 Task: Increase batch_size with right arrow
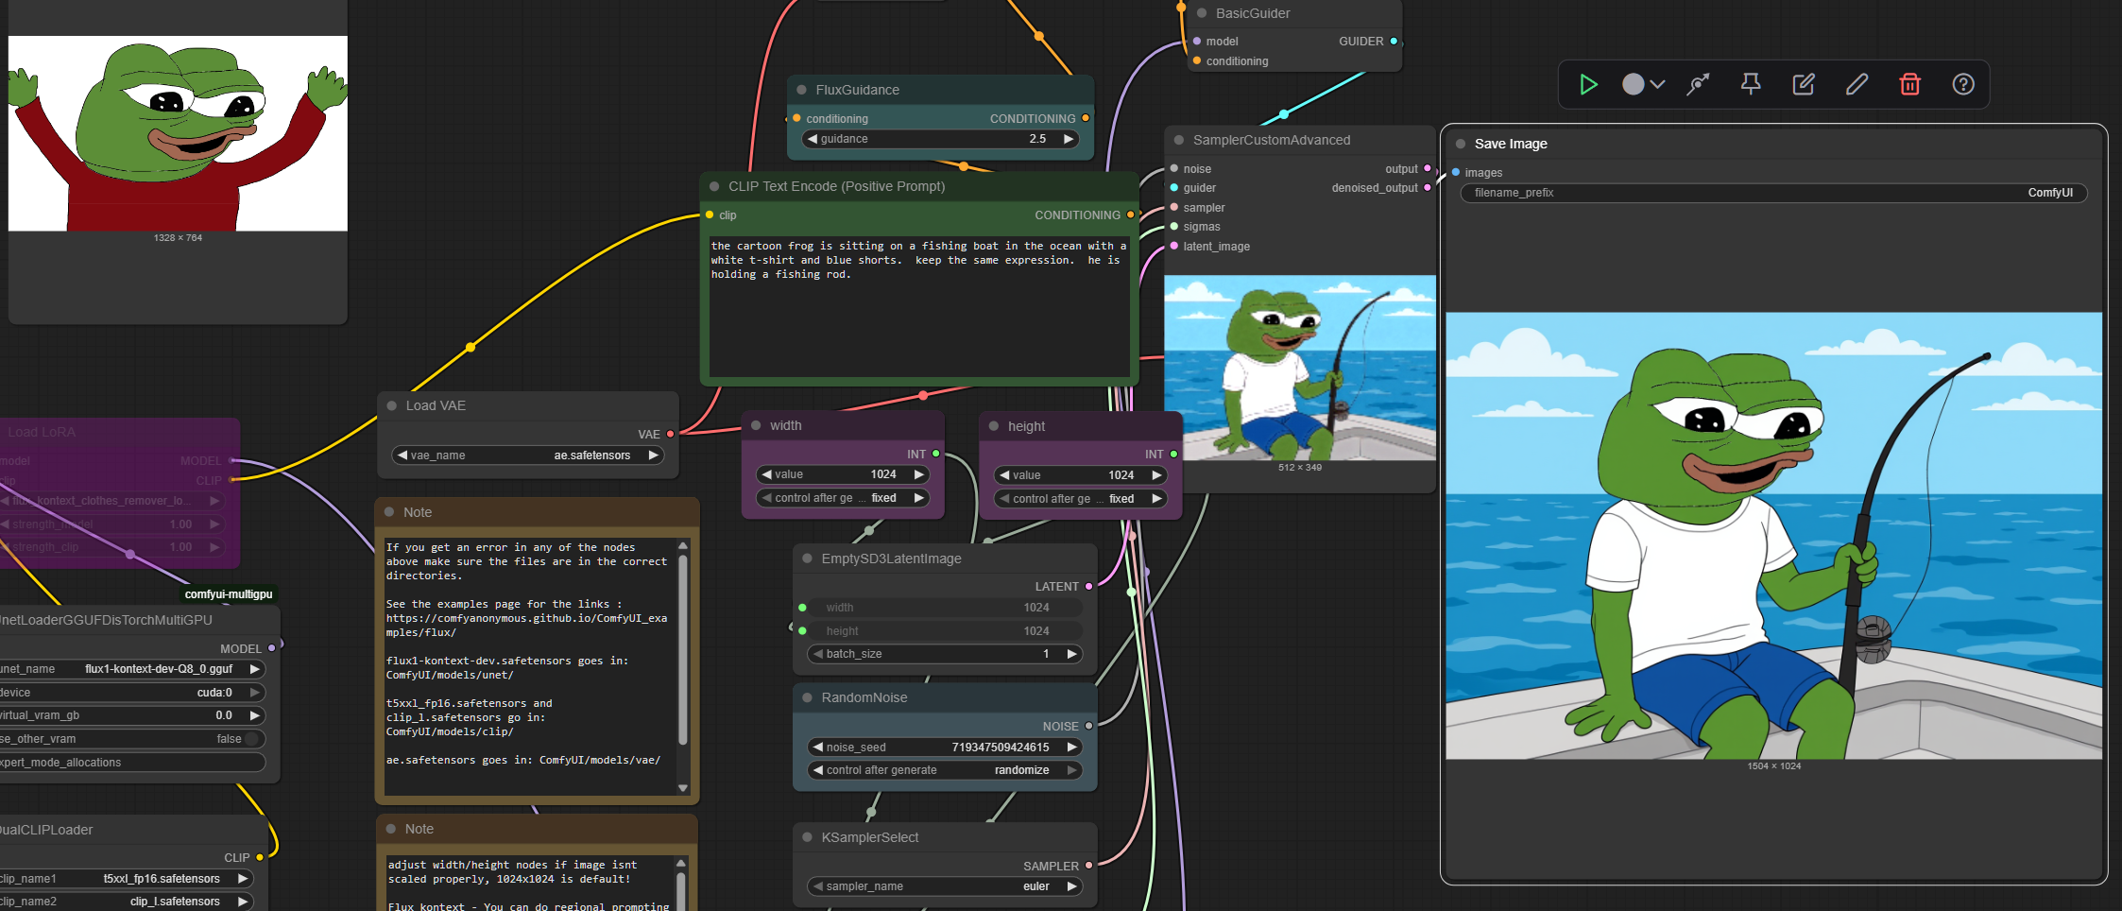point(1071,654)
